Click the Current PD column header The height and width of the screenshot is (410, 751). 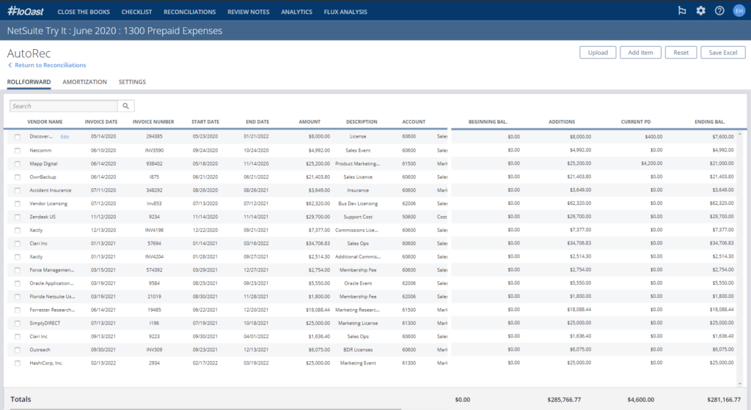(636, 122)
